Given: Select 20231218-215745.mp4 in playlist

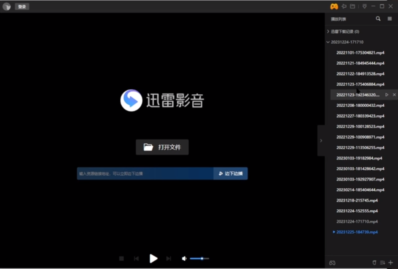Looking at the screenshot, I should 357,200.
